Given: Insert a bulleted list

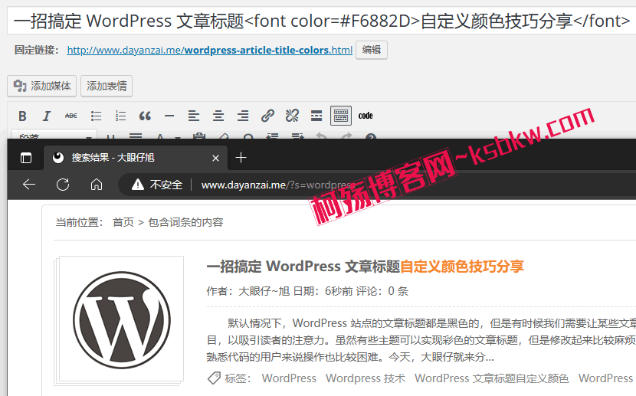Looking at the screenshot, I should pos(96,116).
